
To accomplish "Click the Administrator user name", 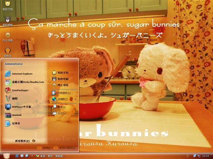I will point(14,64).
